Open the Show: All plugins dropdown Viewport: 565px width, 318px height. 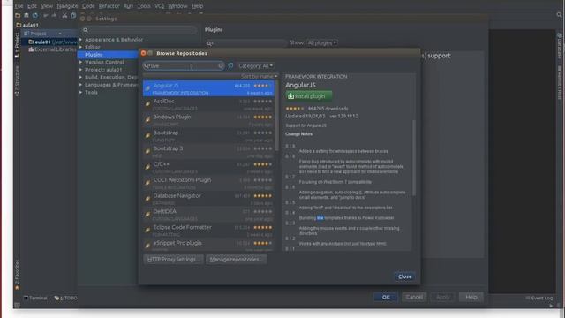tap(321, 42)
